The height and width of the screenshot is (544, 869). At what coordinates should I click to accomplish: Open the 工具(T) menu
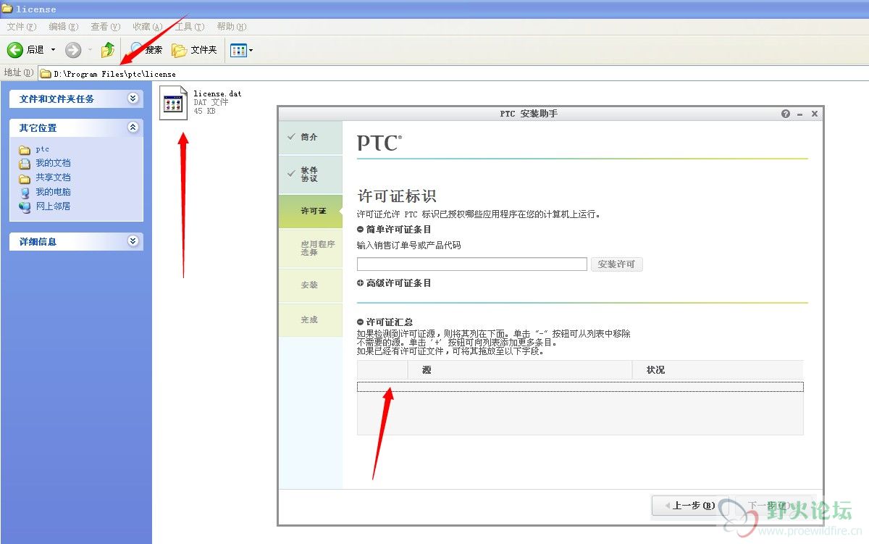point(190,27)
